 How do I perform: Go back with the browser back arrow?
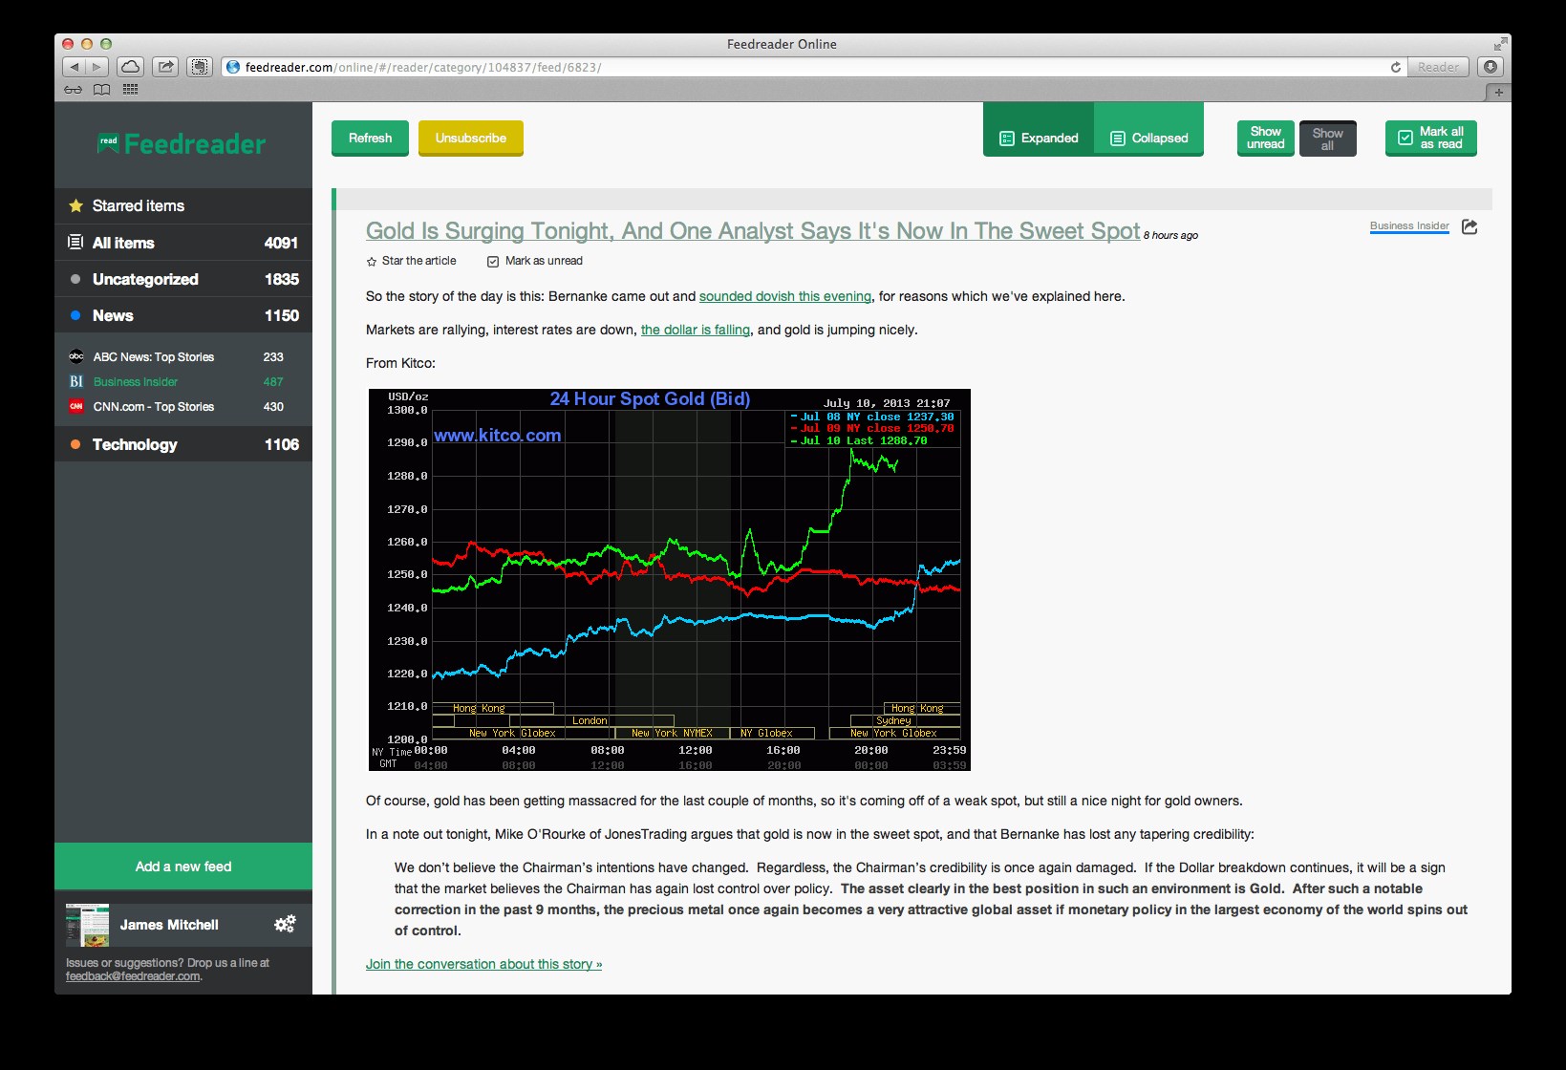point(75,67)
